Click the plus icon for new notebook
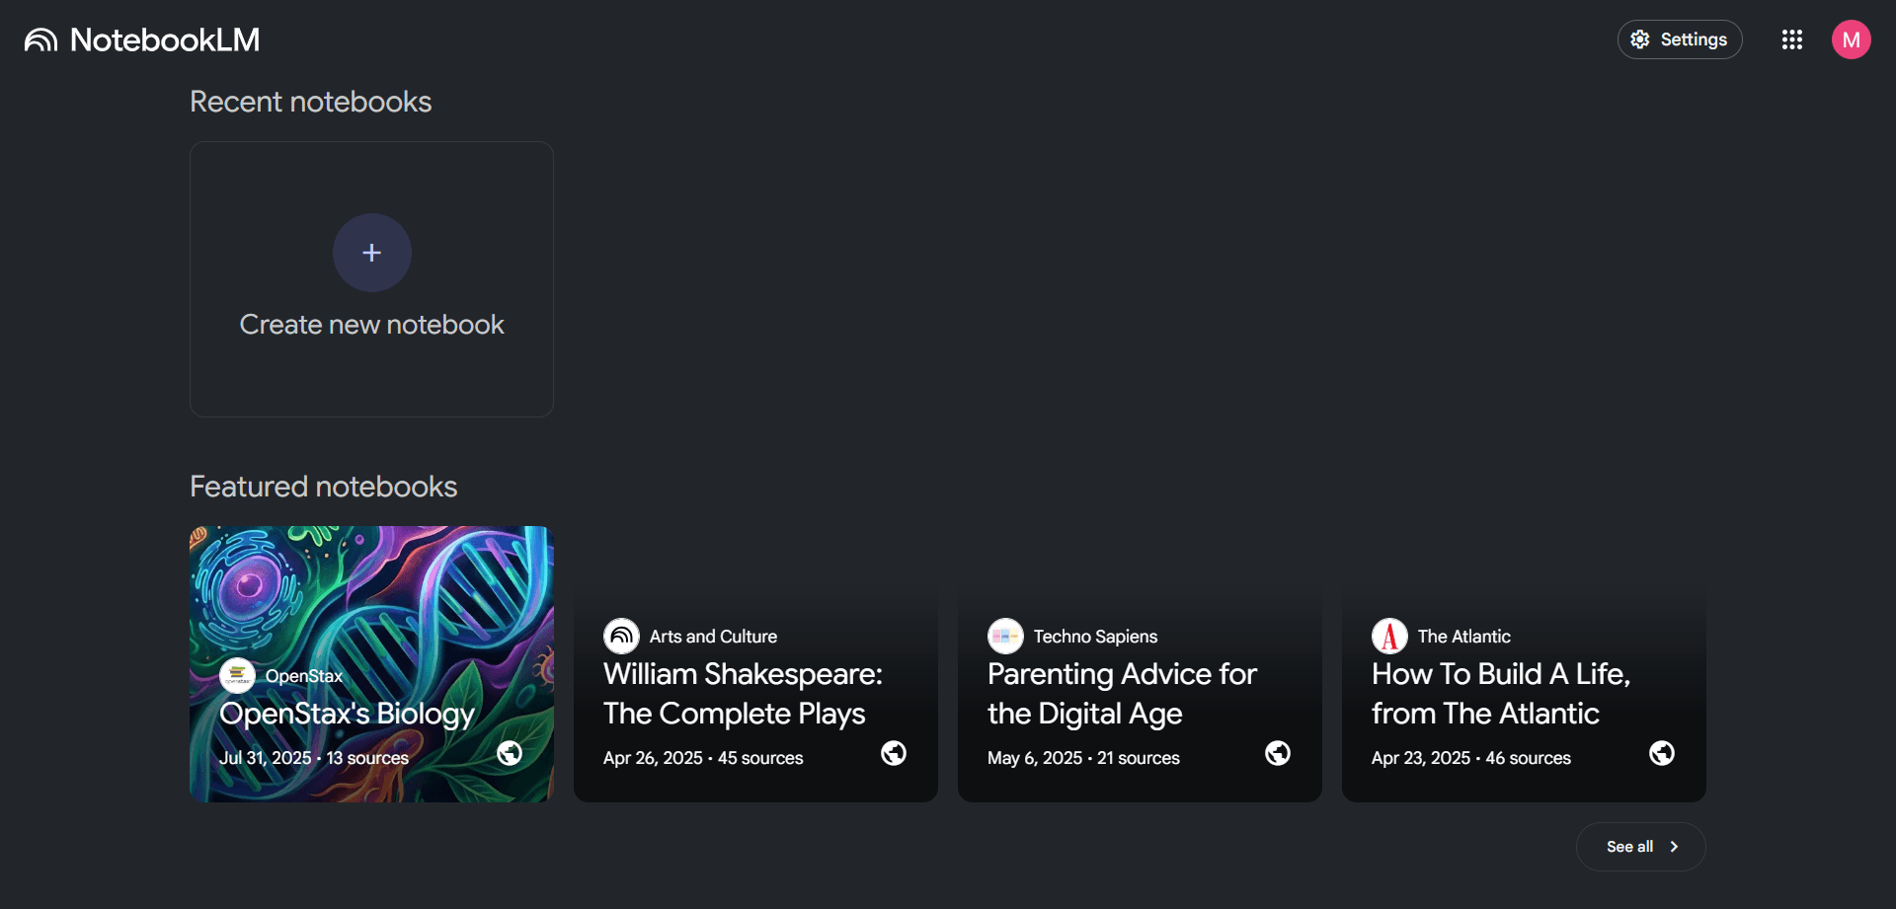The width and height of the screenshot is (1896, 909). point(371,253)
